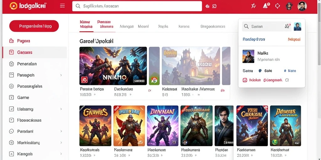The width and height of the screenshot is (321, 160).
Task: Expand the Karagoin sidebar chevron
Action: click(61, 154)
